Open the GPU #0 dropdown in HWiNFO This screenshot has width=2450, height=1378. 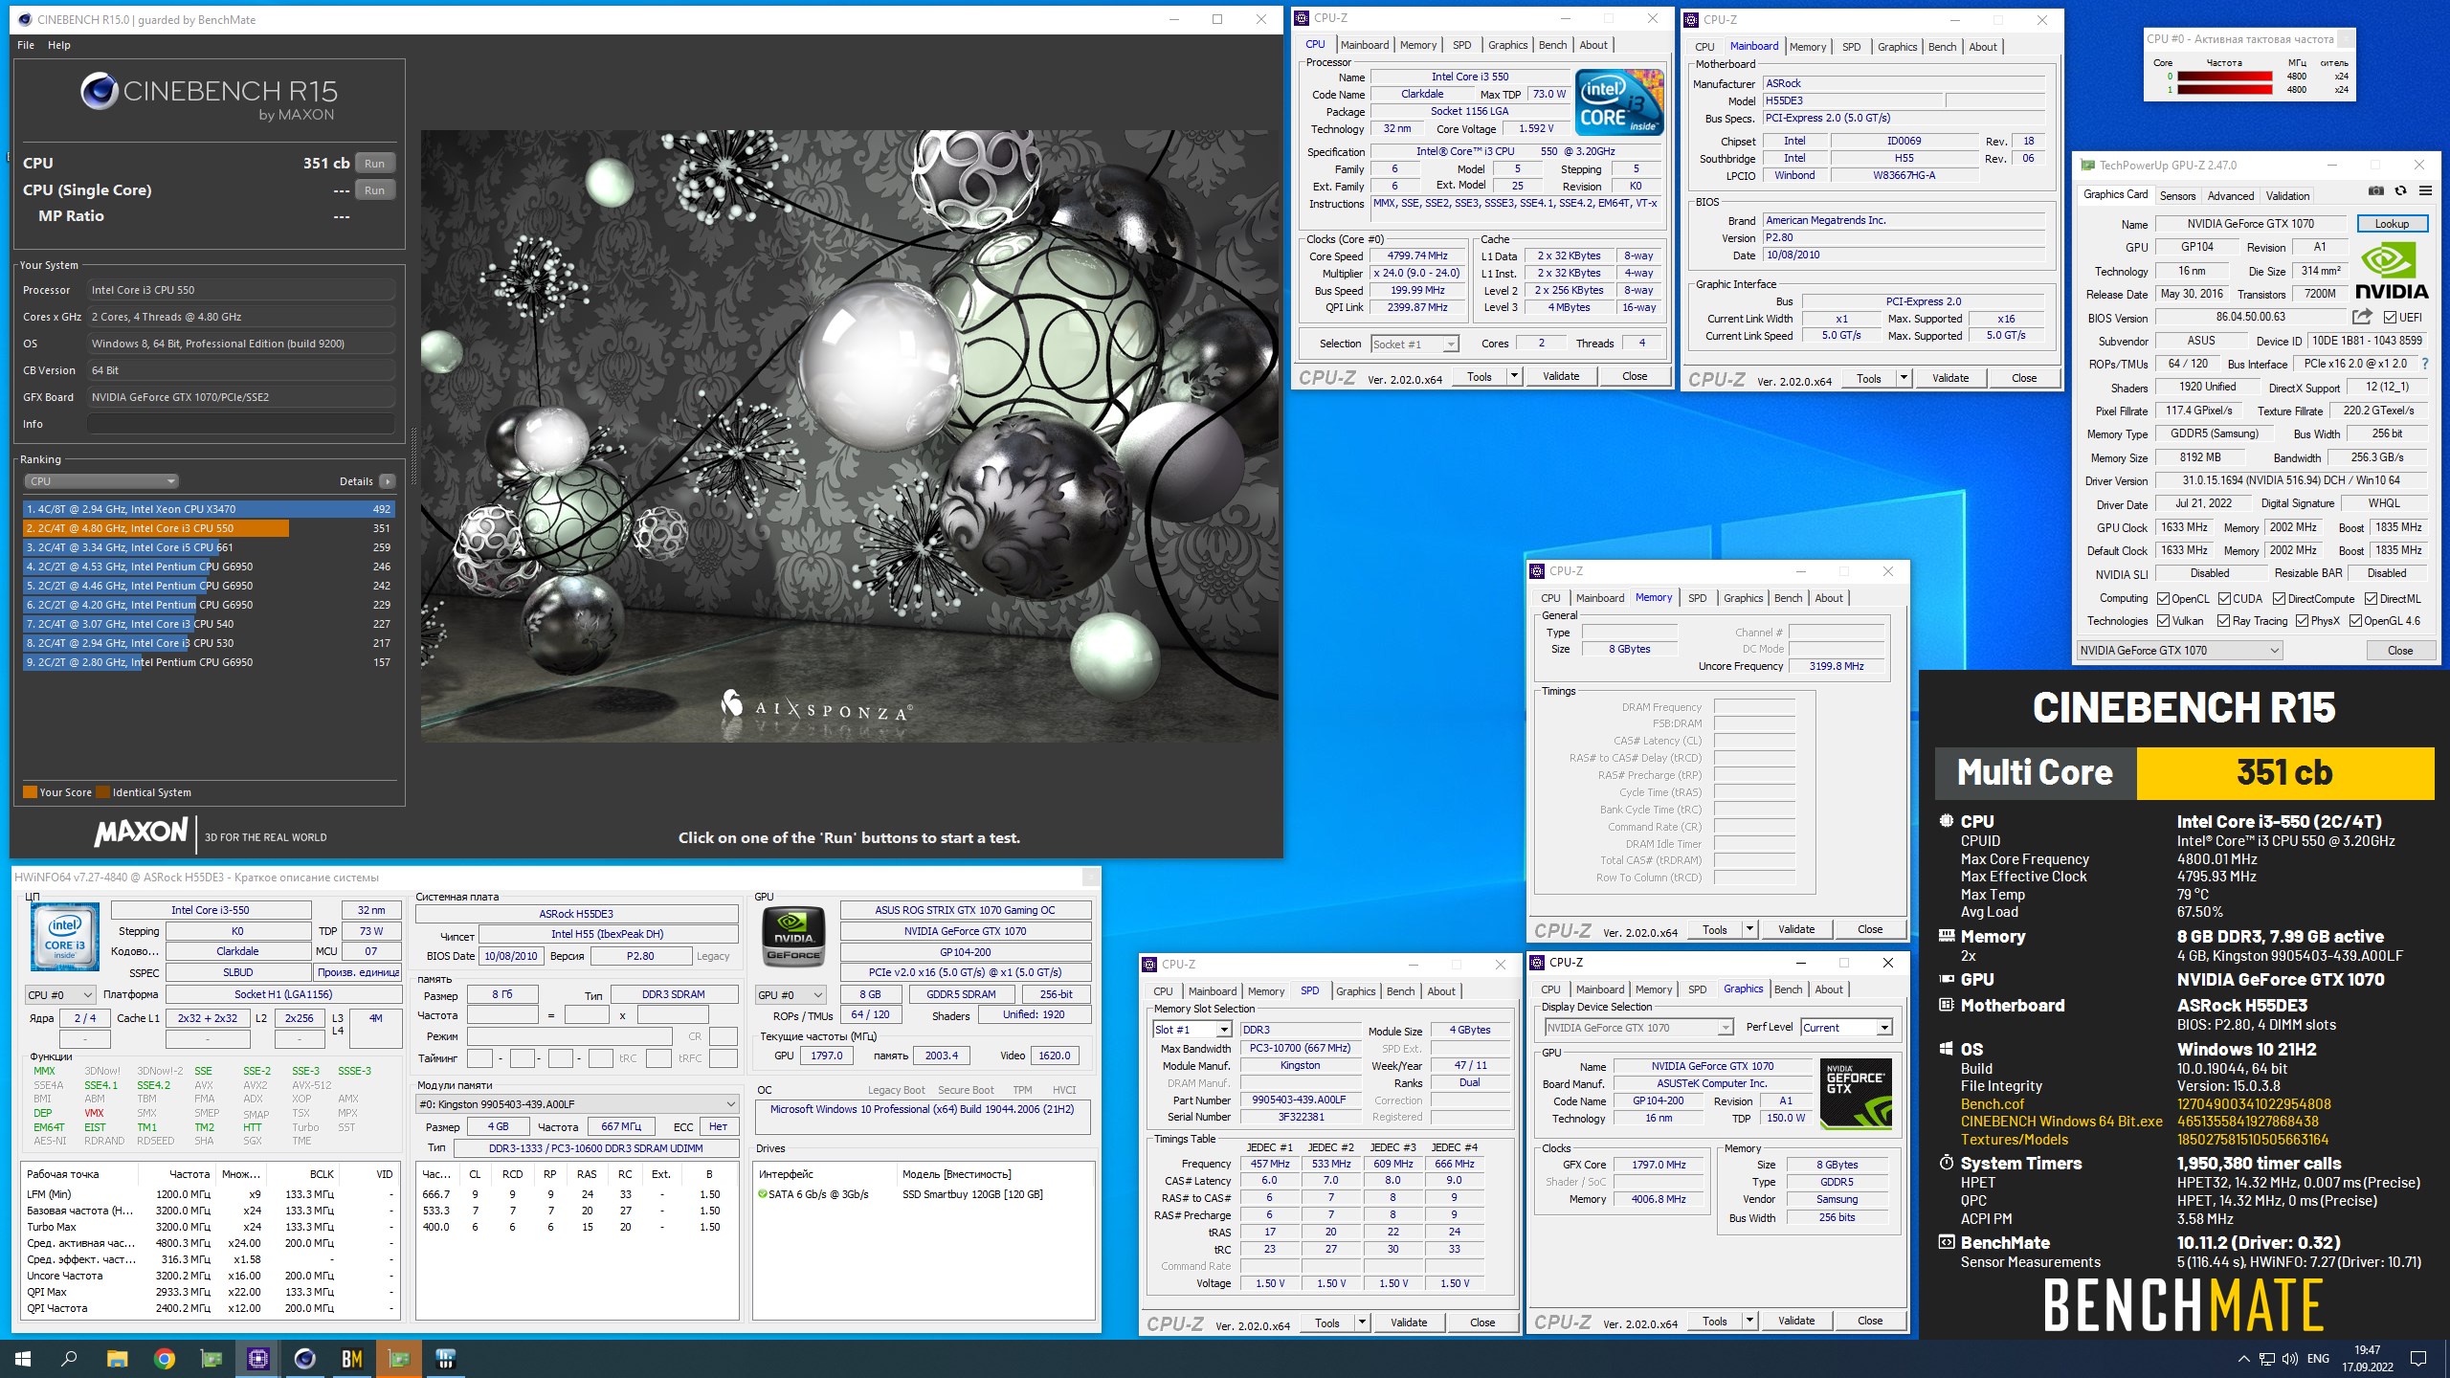coord(791,995)
